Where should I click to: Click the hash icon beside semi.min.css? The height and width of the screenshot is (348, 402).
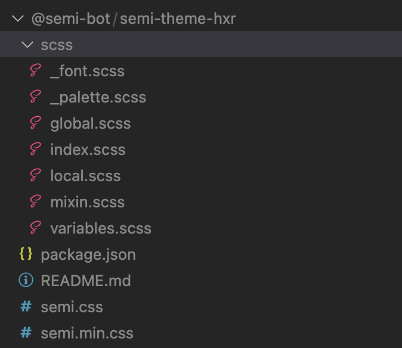26,333
